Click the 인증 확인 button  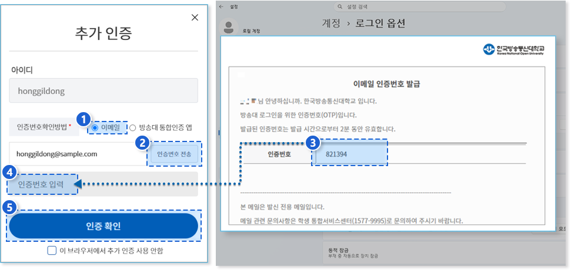point(103,226)
